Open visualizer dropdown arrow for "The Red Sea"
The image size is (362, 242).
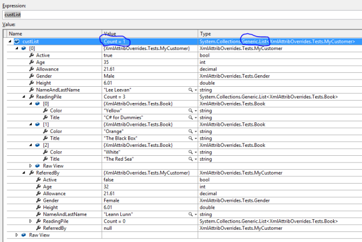point(195,159)
